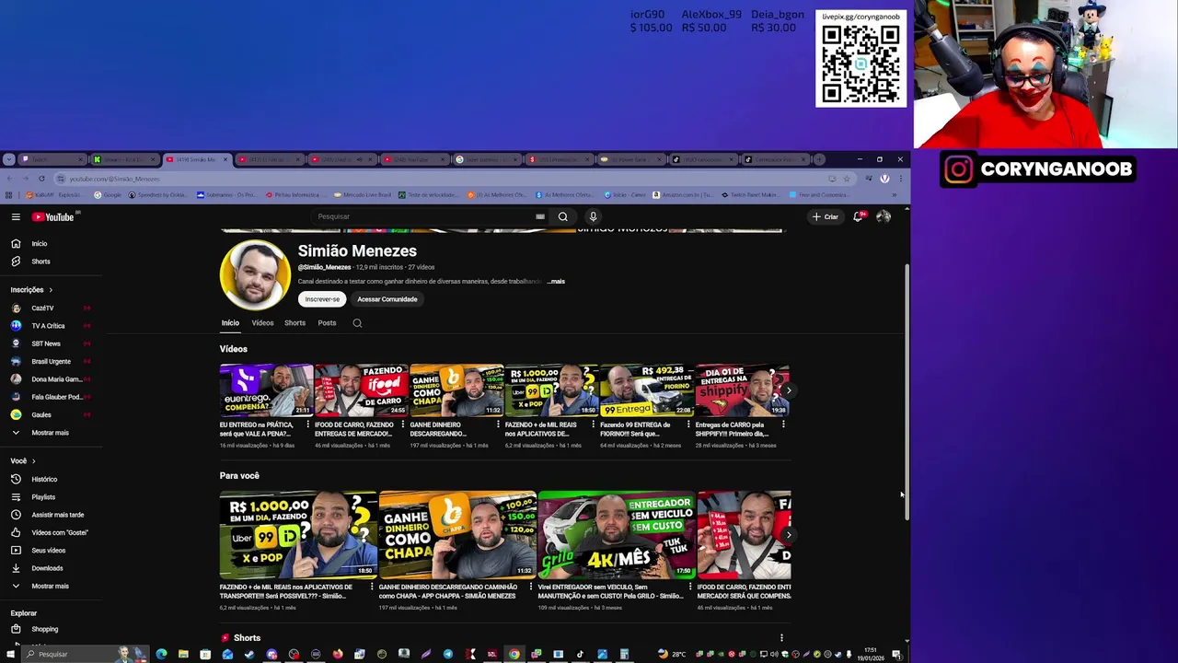The width and height of the screenshot is (1178, 663).
Task: Open the CazéTV subscription
Action: [42, 308]
